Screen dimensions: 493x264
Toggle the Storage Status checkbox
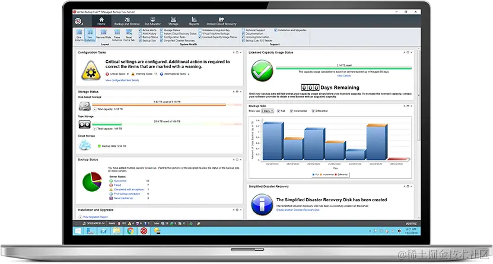[161, 30]
